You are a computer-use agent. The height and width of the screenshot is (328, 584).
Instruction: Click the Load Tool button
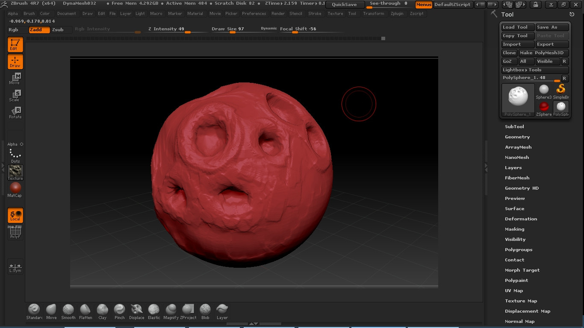pos(518,27)
